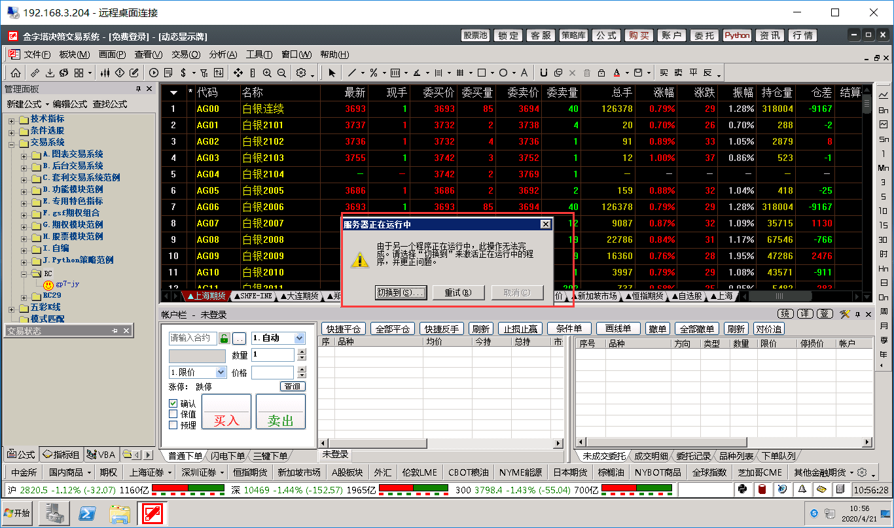This screenshot has width=894, height=528.
Task: Click the 请输入合约 contract input field
Action: pos(192,338)
